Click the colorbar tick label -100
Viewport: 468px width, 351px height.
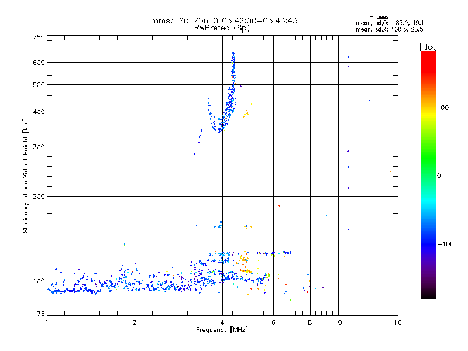coord(447,244)
